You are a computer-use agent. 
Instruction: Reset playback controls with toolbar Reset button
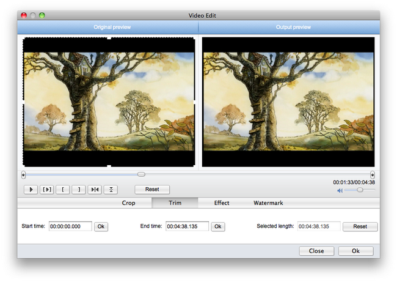coord(152,190)
